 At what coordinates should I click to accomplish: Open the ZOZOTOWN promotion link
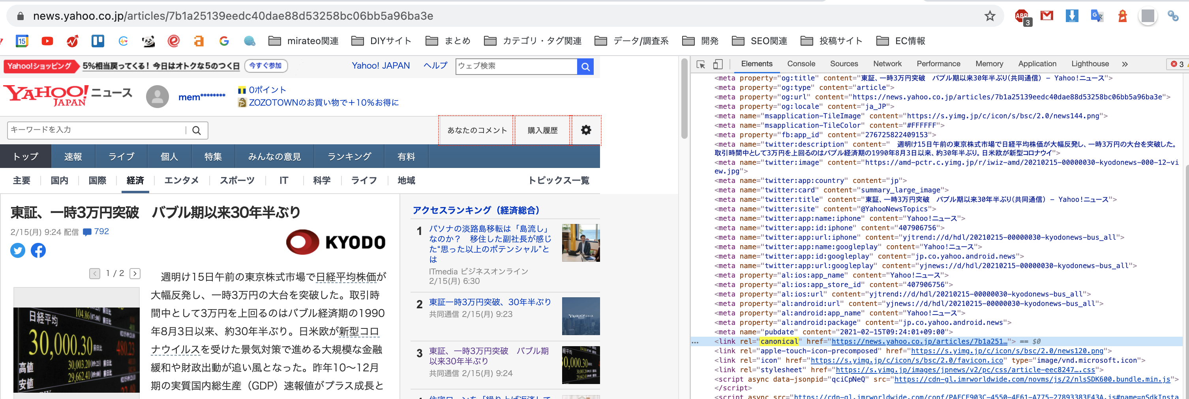pos(324,103)
